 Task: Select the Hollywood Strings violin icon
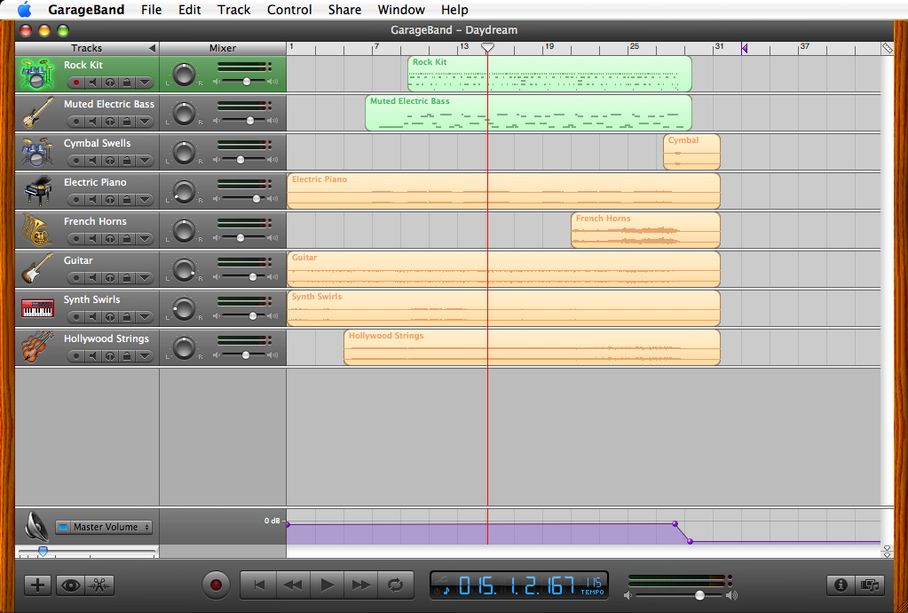(x=37, y=347)
